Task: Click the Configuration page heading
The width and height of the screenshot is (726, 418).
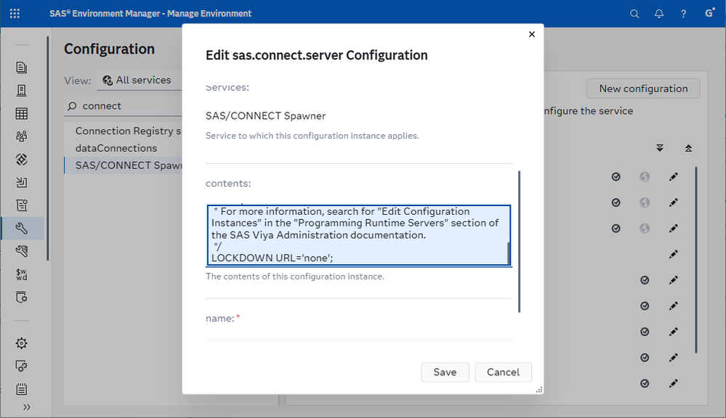Action: click(x=109, y=49)
